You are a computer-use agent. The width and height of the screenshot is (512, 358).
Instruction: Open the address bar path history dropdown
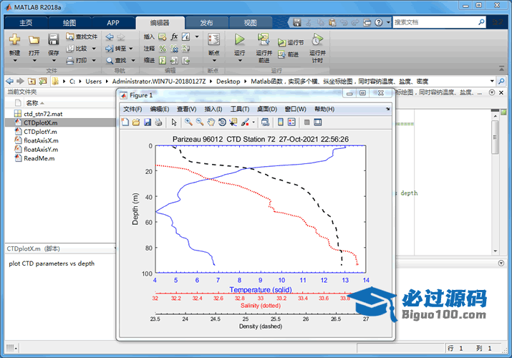coord(492,81)
